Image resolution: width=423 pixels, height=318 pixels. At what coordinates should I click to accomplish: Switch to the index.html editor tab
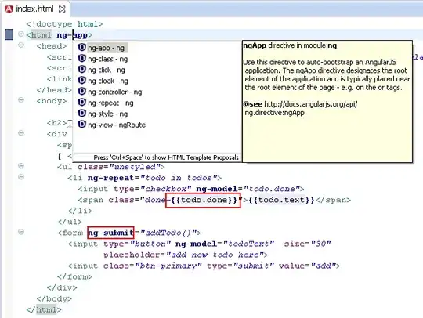(34, 9)
